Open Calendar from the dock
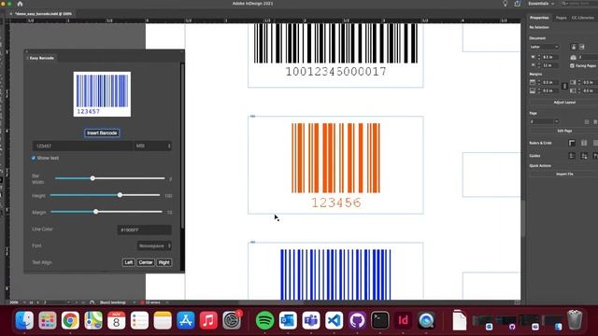Image resolution: width=598 pixels, height=336 pixels. (116, 320)
